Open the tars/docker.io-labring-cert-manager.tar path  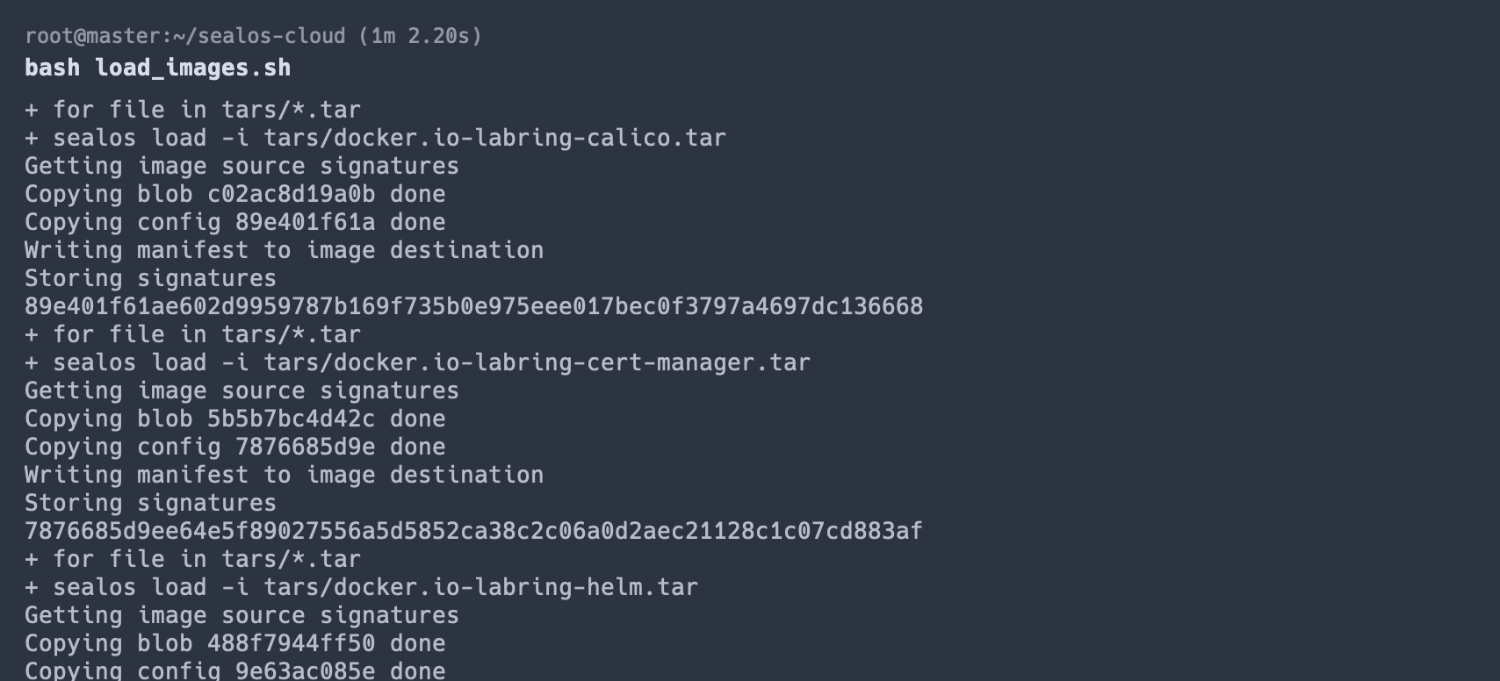(537, 362)
